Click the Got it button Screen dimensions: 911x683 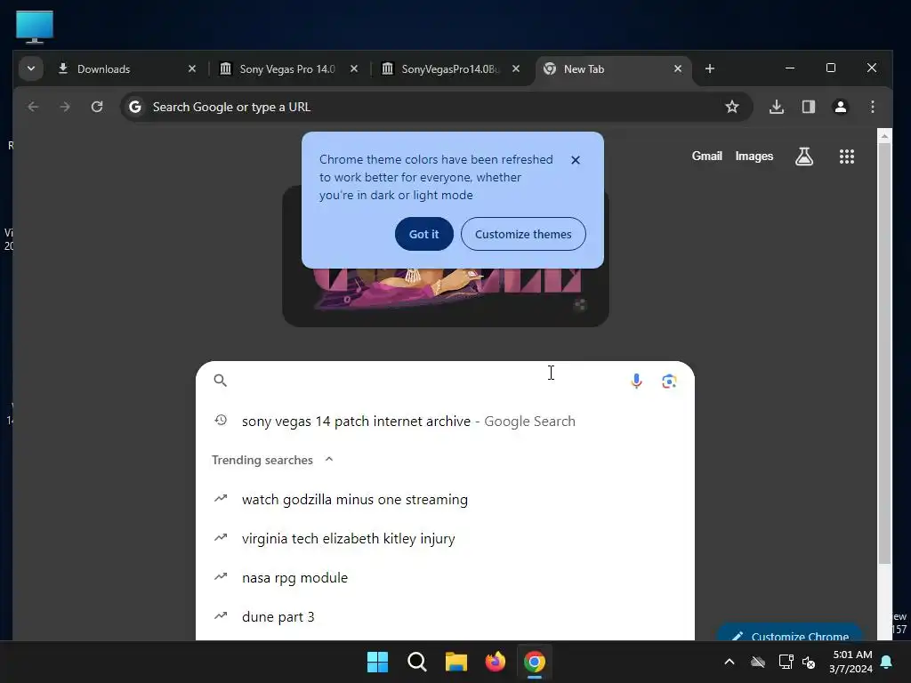(x=423, y=234)
